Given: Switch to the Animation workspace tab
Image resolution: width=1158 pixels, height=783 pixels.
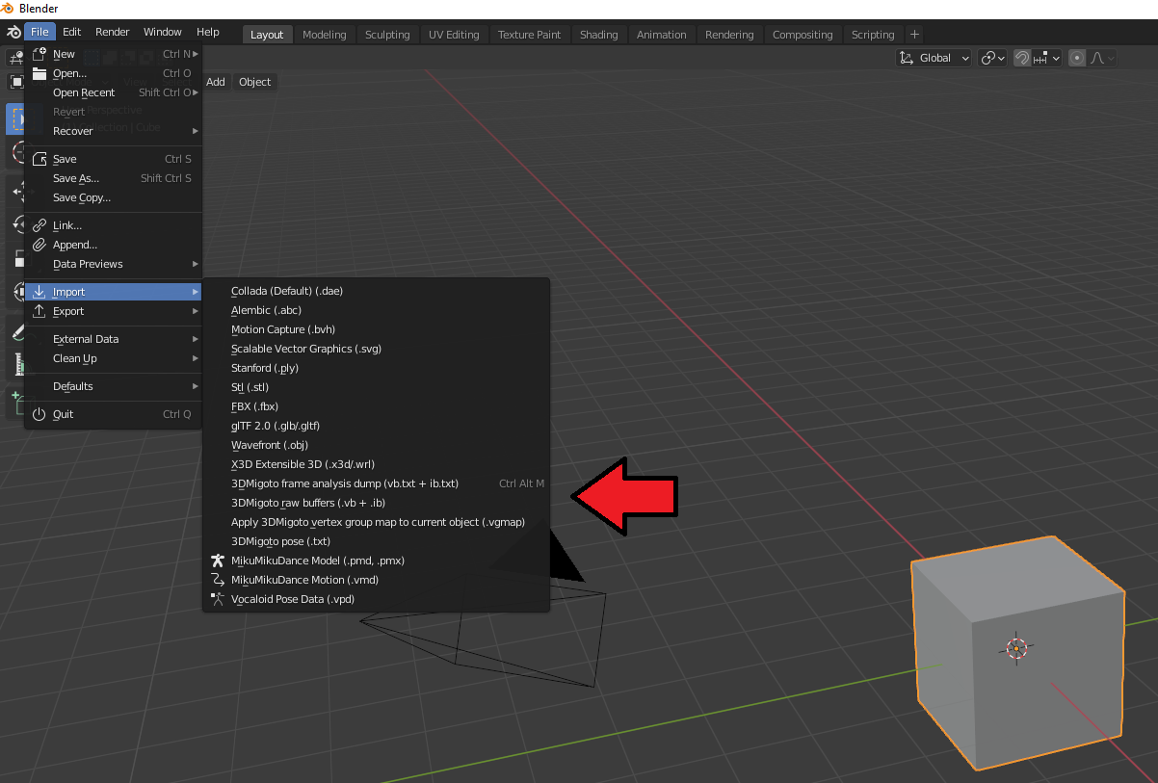Looking at the screenshot, I should [662, 35].
